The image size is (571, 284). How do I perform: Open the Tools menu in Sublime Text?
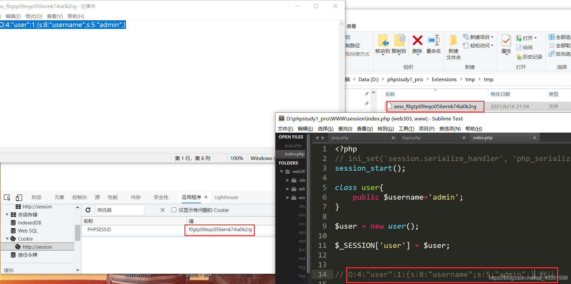tap(406, 129)
